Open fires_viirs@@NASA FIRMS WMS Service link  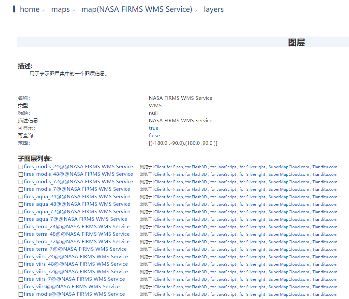click(72, 287)
